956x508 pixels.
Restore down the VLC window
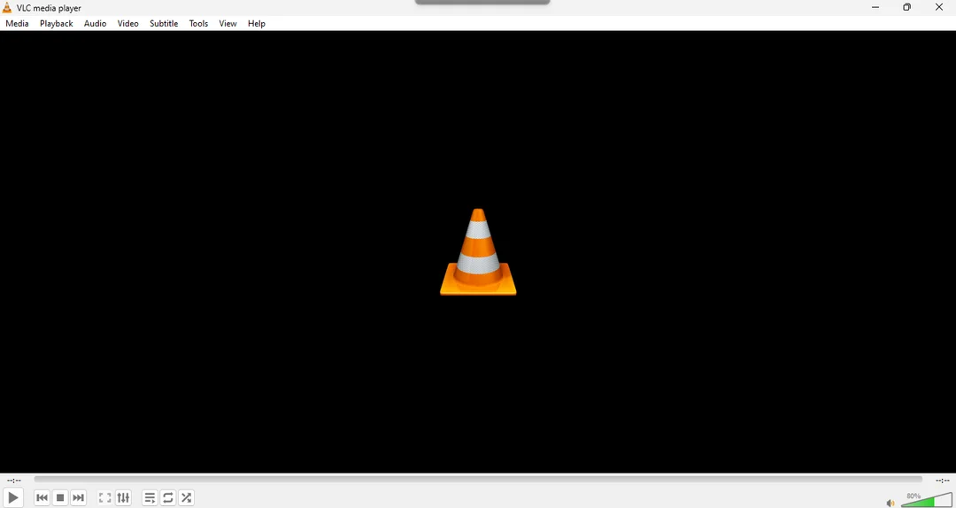[906, 7]
